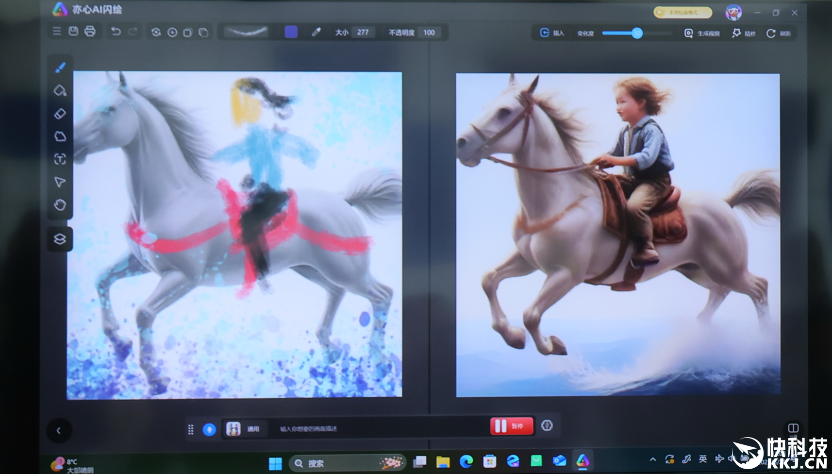The height and width of the screenshot is (474, 832).
Task: Select the brush tool in left sidebar
Action: 60,68
